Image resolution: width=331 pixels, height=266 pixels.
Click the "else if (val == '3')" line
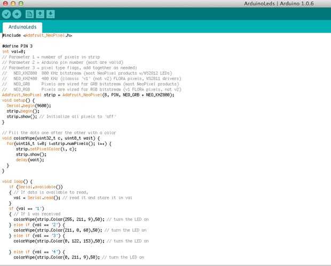[37, 236]
